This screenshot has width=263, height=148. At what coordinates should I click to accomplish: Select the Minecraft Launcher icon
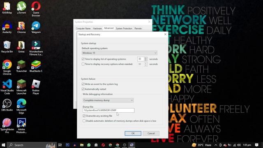[x=21, y=87]
